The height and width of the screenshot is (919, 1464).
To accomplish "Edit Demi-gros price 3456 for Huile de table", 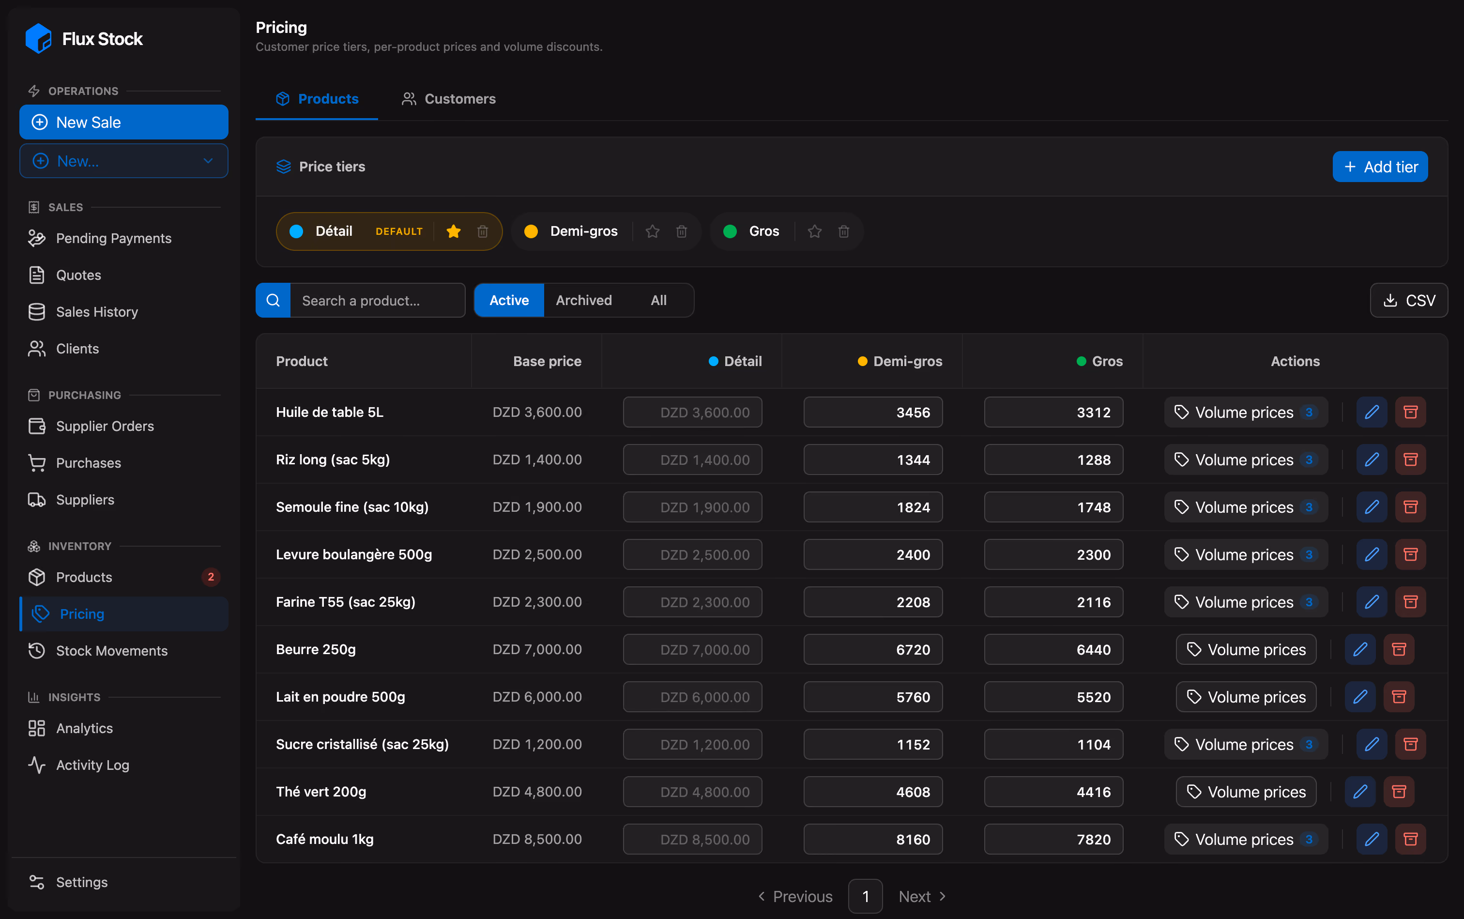I will pyautogui.click(x=873, y=412).
